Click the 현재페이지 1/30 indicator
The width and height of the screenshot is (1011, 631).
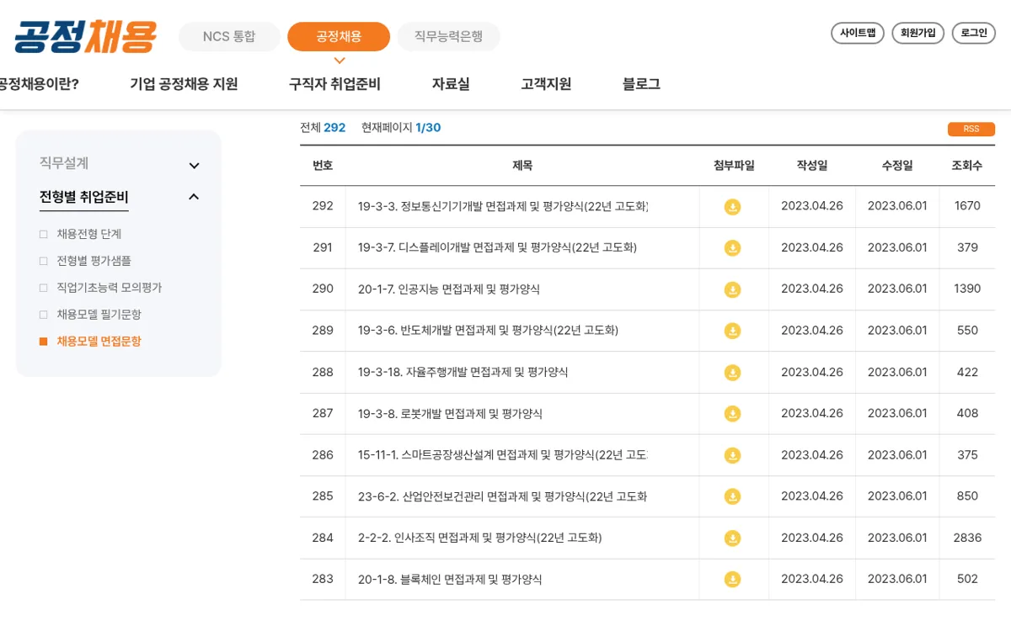click(x=401, y=128)
